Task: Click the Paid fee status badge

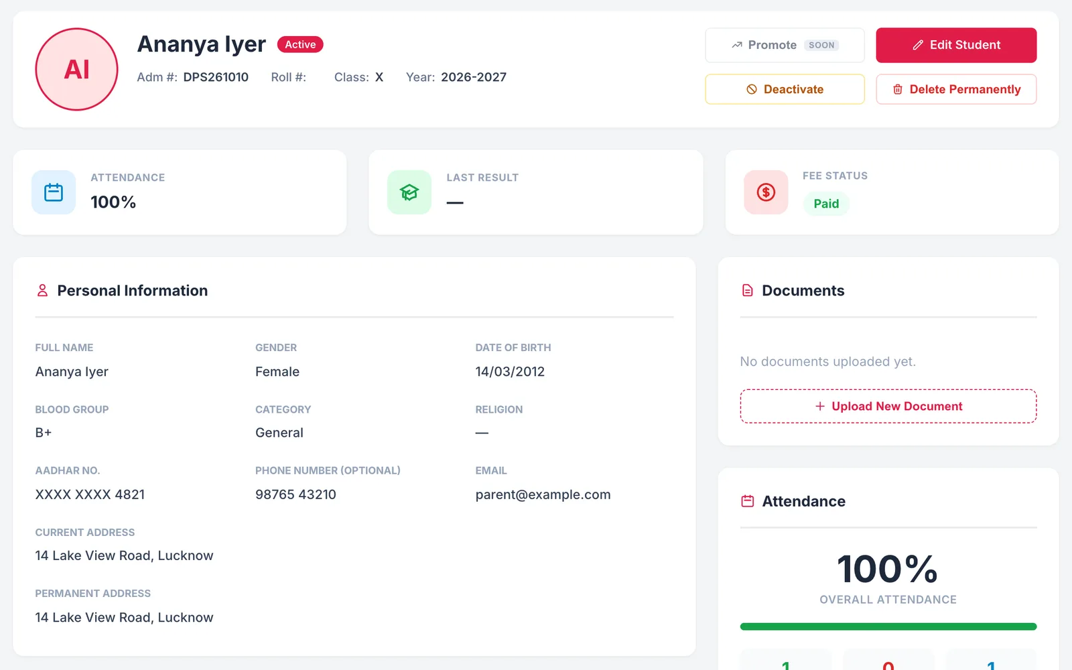Action: (x=826, y=204)
